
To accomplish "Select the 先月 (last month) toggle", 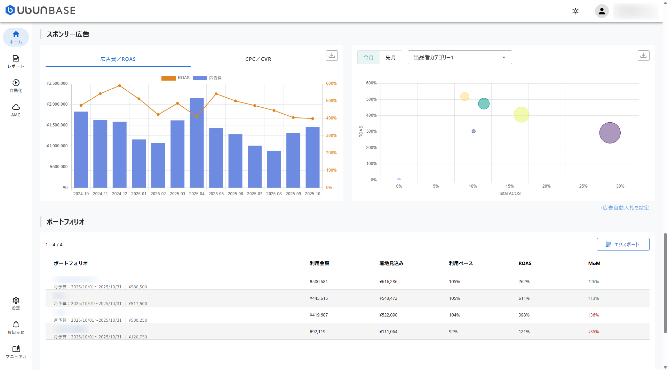I will 390,57.
